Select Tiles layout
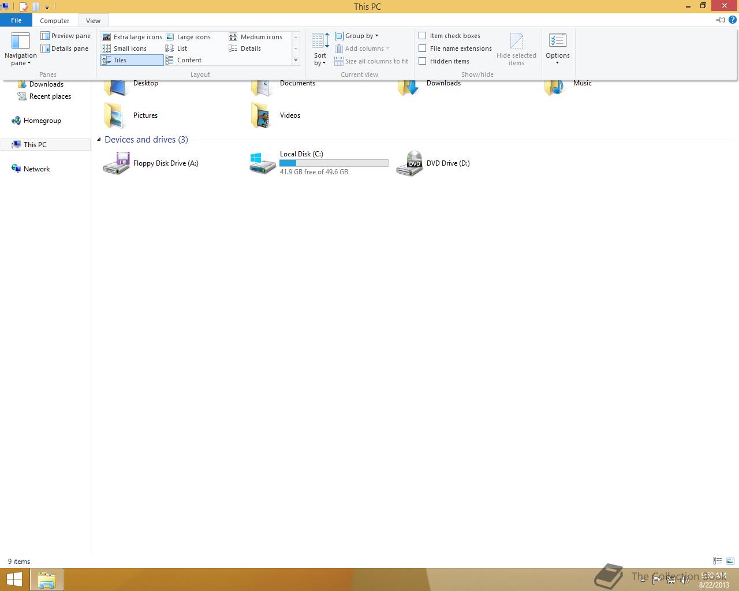The height and width of the screenshot is (591, 739). (132, 60)
